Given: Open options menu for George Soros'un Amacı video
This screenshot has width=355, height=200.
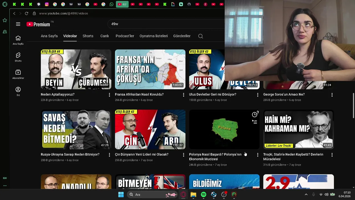Looking at the screenshot, I should 332,95.
